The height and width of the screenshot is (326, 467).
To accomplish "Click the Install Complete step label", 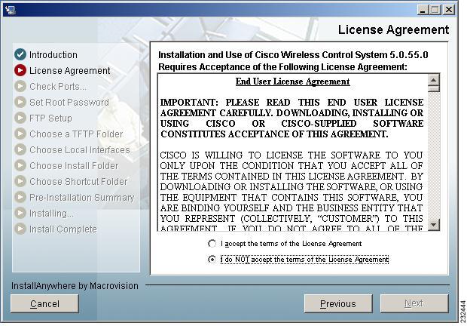I will [63, 229].
